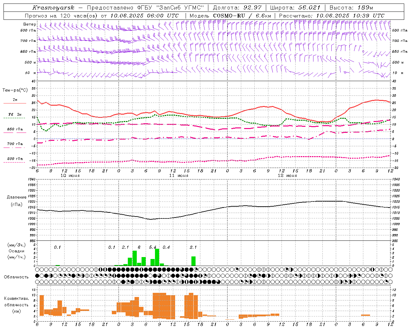The image size is (409, 327).
Task: Click the Krasnoyarsk station title
Action: [53, 8]
